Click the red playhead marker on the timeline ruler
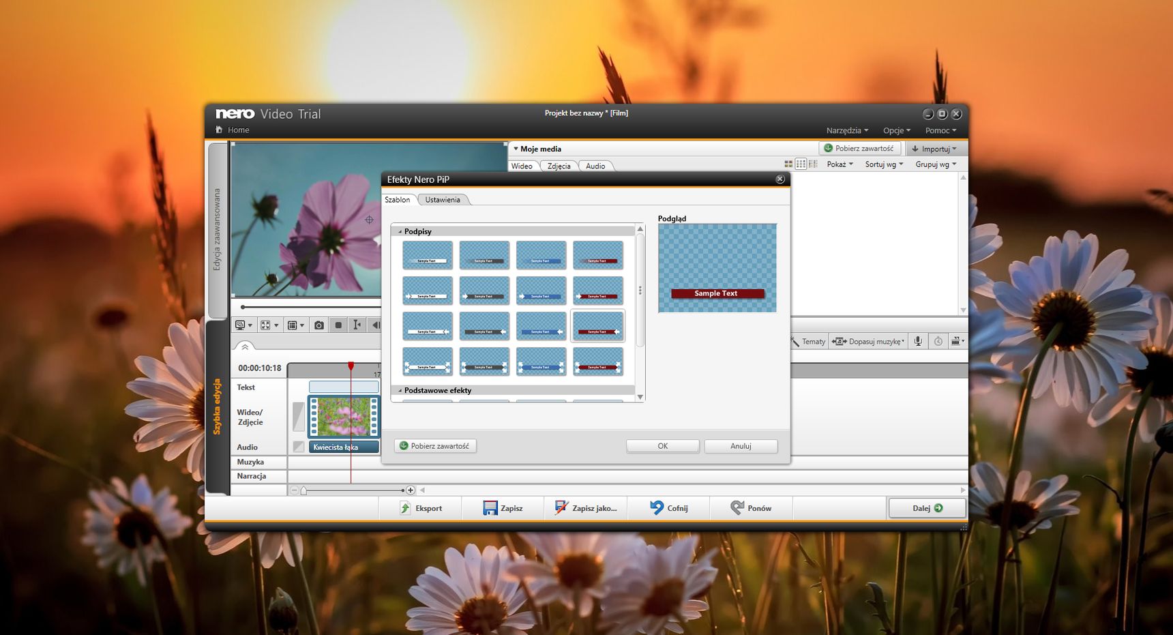Image resolution: width=1173 pixels, height=635 pixels. [x=351, y=366]
